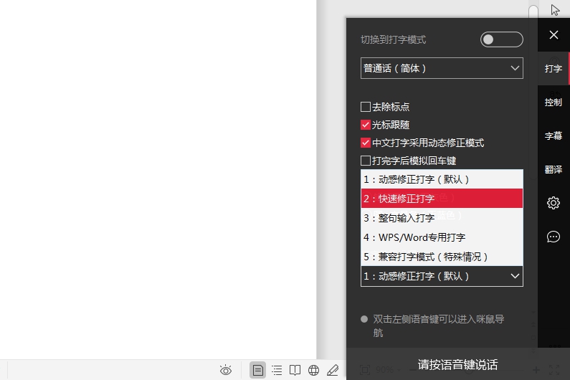Viewport: 570px width, 380px height.
Task: Close the voice panel with the X
Action: pos(554,34)
